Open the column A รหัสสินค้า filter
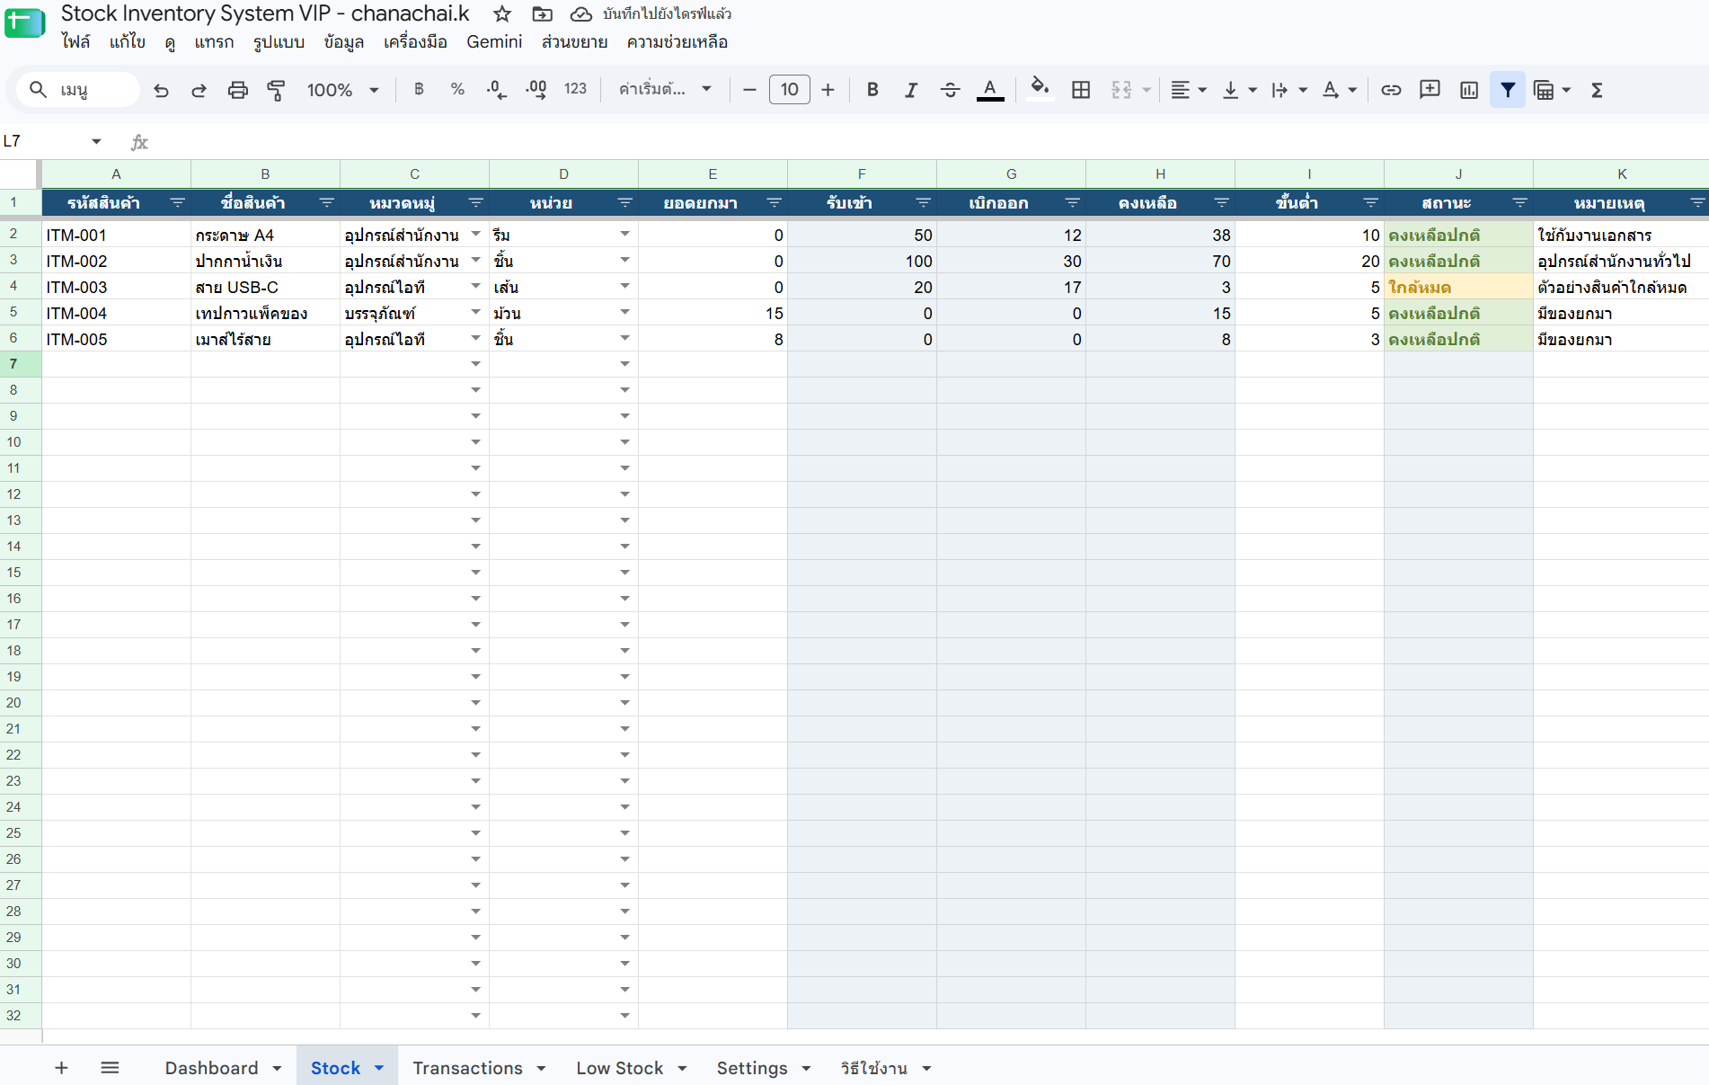Image resolution: width=1709 pixels, height=1085 pixels. 177,203
